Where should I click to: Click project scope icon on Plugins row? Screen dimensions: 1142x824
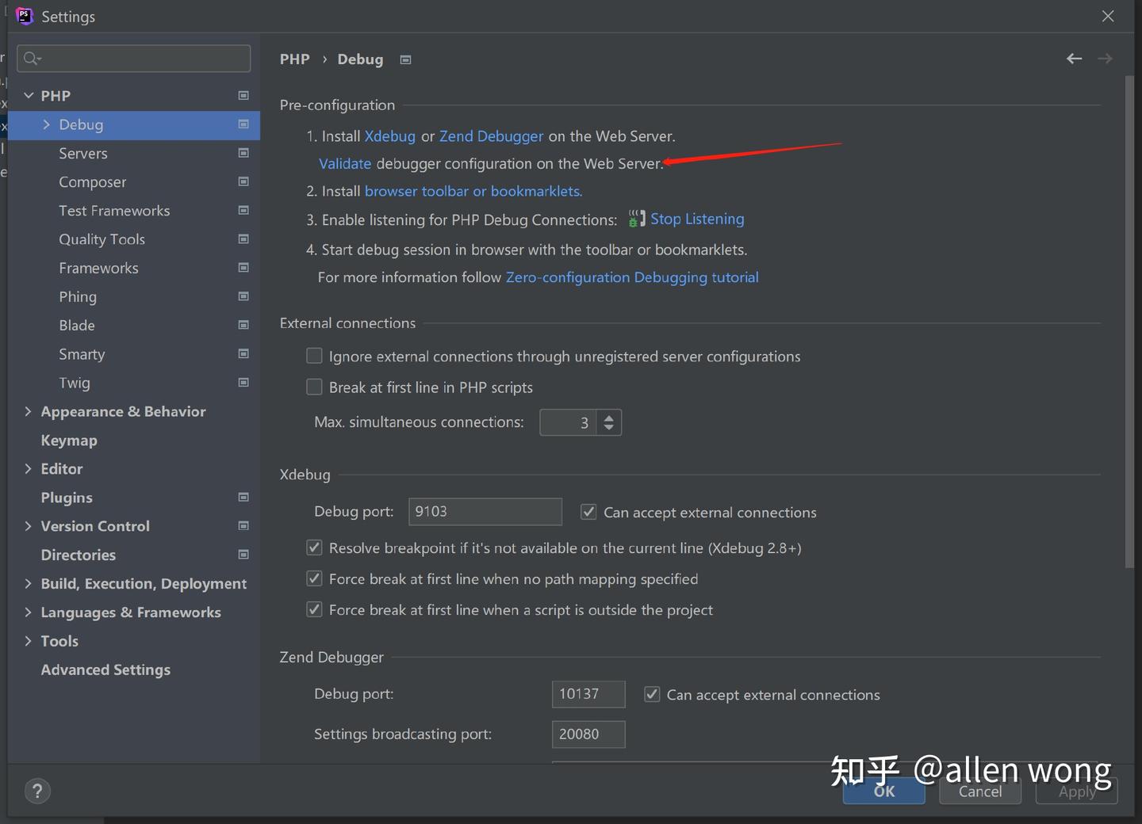pyautogui.click(x=243, y=497)
